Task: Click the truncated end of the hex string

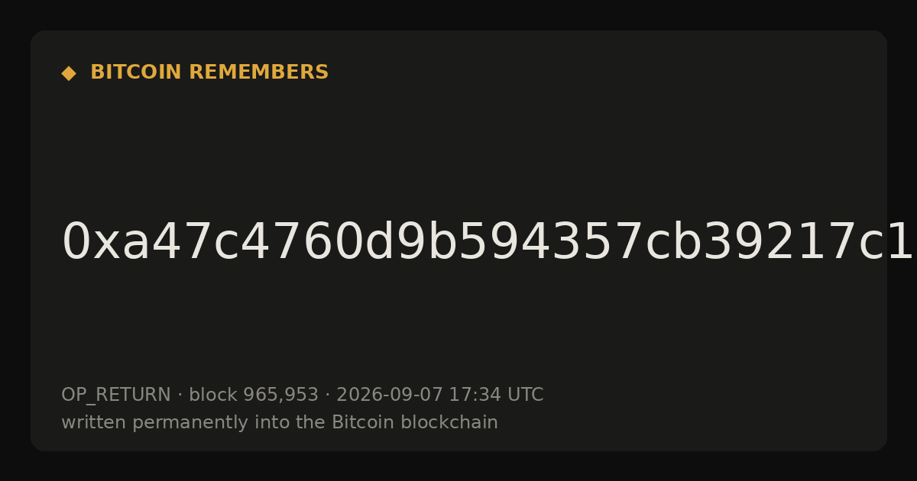Action: coord(886,243)
